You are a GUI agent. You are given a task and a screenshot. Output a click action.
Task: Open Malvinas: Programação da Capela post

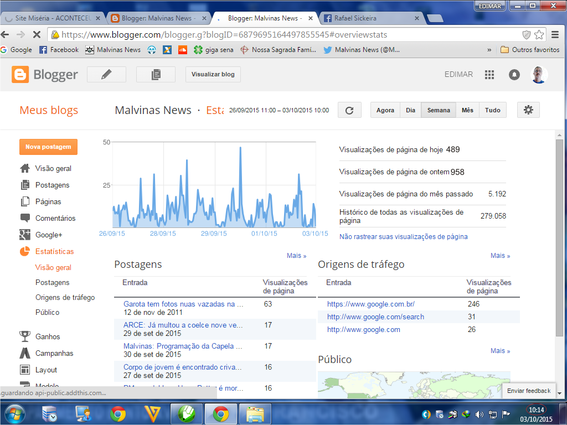[x=183, y=346]
